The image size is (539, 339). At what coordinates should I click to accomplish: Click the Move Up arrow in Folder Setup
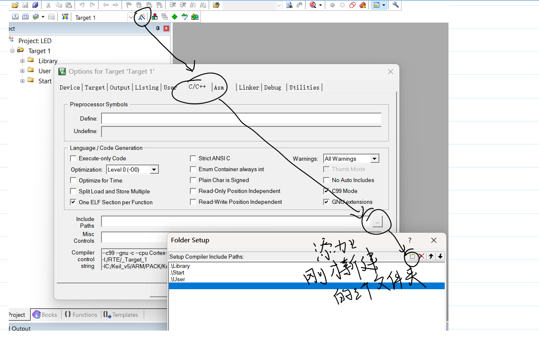(431, 256)
